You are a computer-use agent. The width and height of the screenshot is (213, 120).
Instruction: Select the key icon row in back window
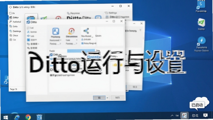(x=15, y=22)
